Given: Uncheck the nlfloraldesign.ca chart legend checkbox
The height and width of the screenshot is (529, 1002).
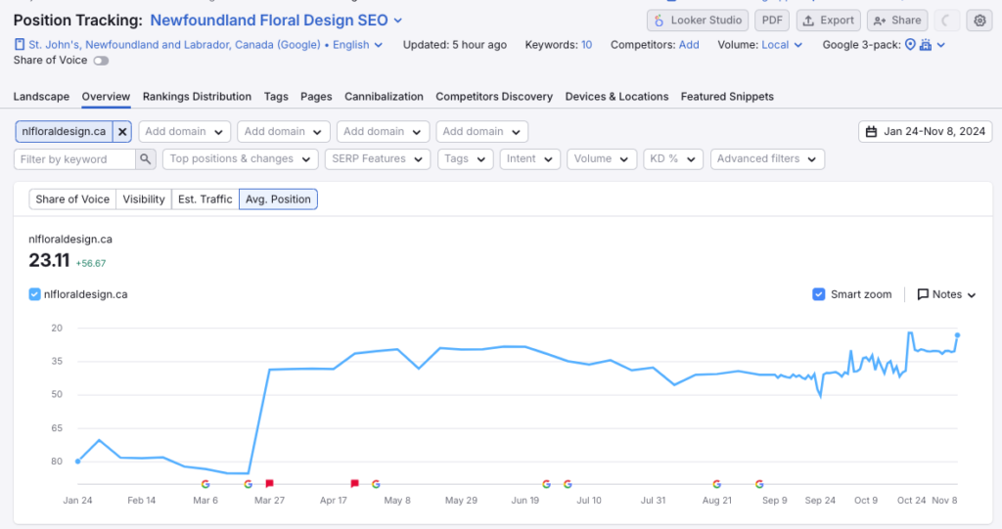Looking at the screenshot, I should 34,294.
